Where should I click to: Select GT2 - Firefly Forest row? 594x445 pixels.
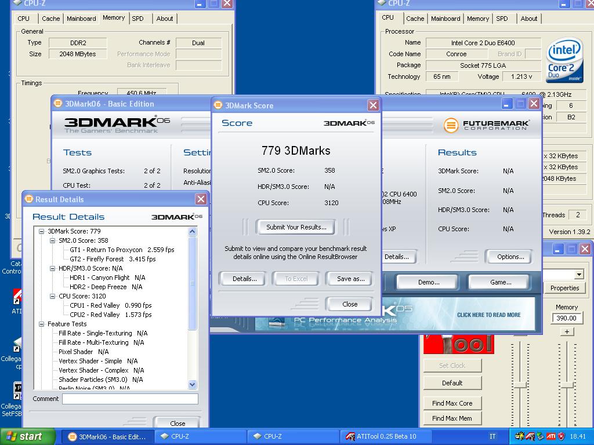tap(113, 259)
